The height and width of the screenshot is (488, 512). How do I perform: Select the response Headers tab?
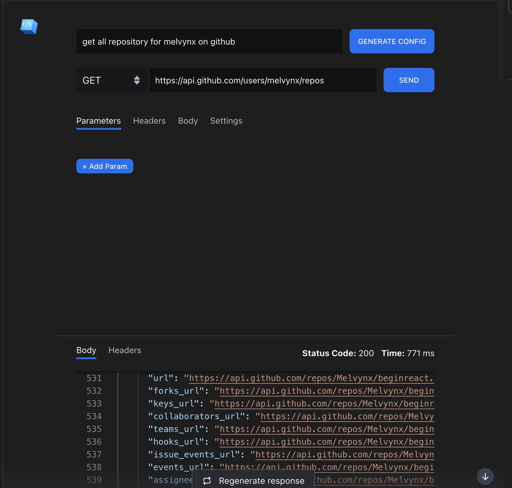(x=125, y=350)
